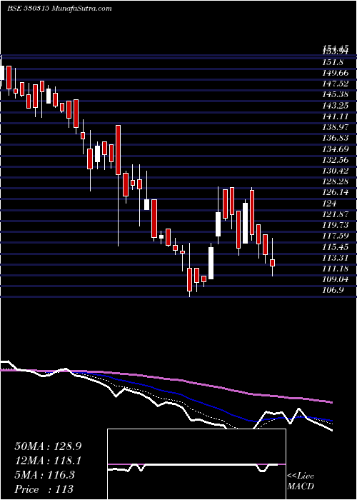Click the 50MA : 128.9 readout
Screen dimensions: 357x500
point(48,446)
